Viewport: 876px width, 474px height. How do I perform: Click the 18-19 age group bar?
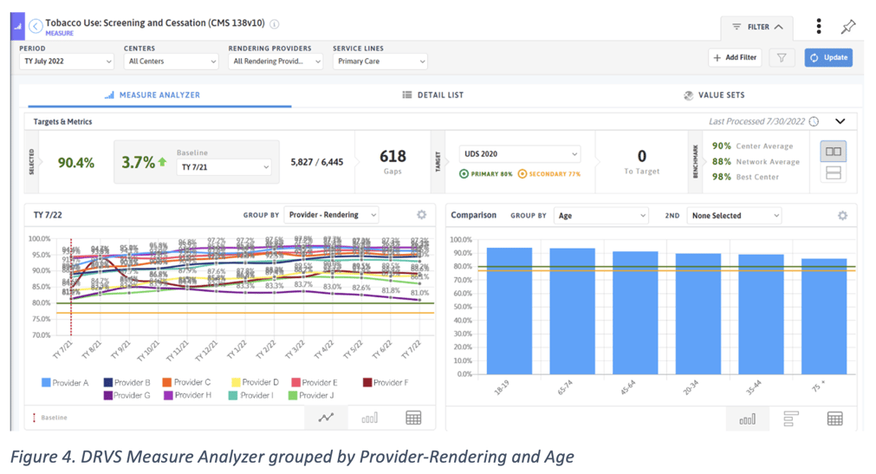[509, 311]
